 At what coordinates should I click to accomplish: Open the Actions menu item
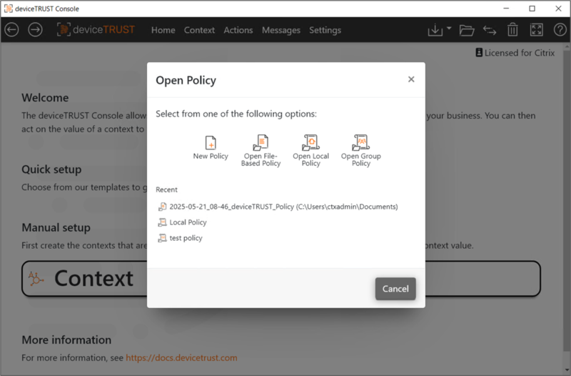(238, 30)
